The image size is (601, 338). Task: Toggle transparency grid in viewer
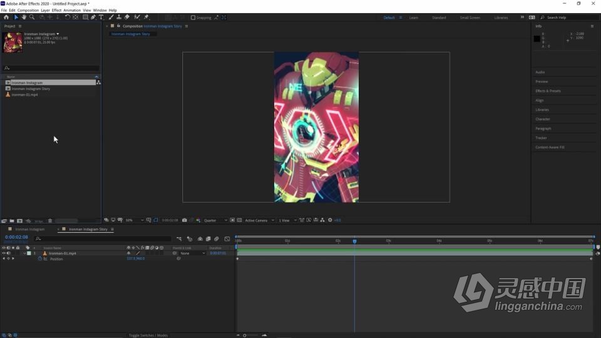point(239,220)
